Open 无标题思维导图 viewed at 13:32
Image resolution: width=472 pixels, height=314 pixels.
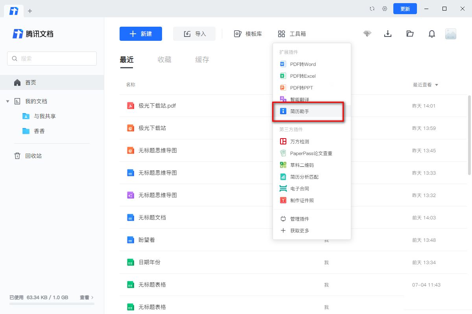(158, 195)
